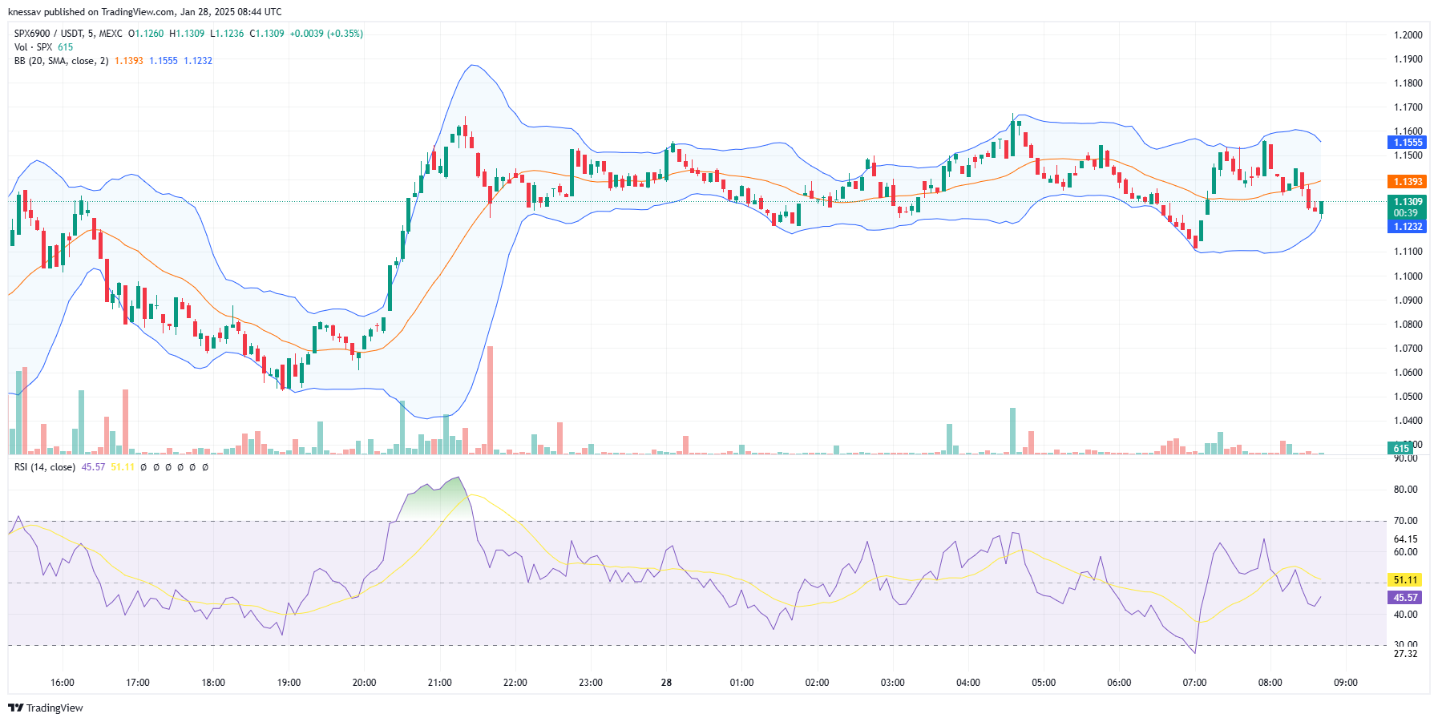Click the 20:00 time axis label
Image resolution: width=1438 pixels, height=722 pixels.
(364, 683)
